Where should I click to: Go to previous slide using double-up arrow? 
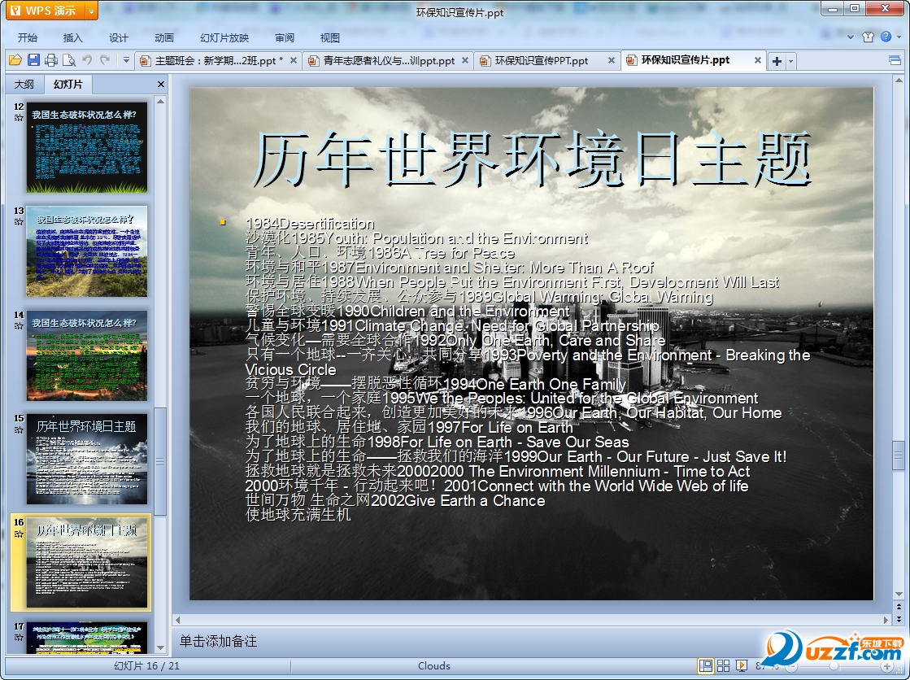(899, 606)
